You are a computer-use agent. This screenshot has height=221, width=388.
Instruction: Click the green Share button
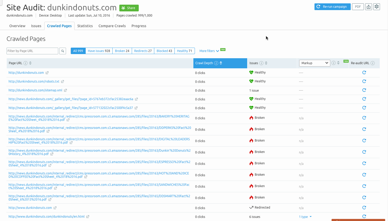[129, 8]
